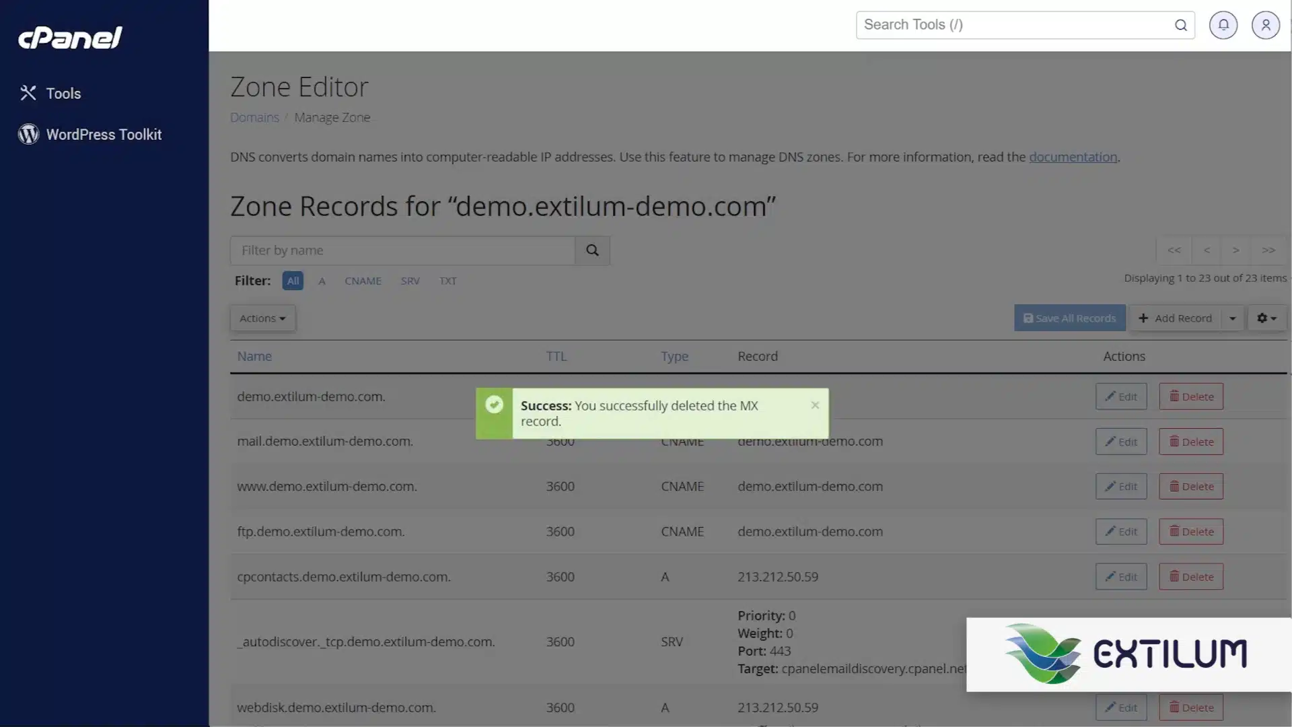Click the Manage Zone breadcrumb text
The width and height of the screenshot is (1292, 727).
click(x=332, y=117)
